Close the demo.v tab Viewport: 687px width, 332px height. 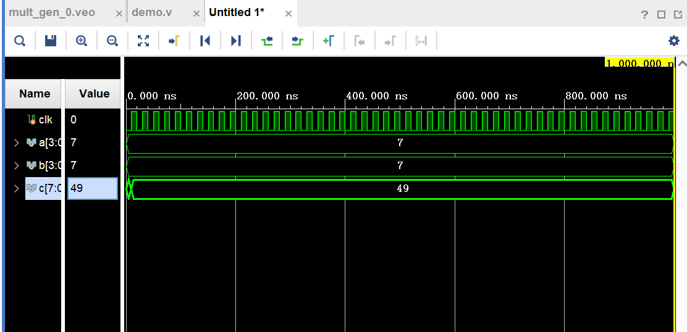196,14
